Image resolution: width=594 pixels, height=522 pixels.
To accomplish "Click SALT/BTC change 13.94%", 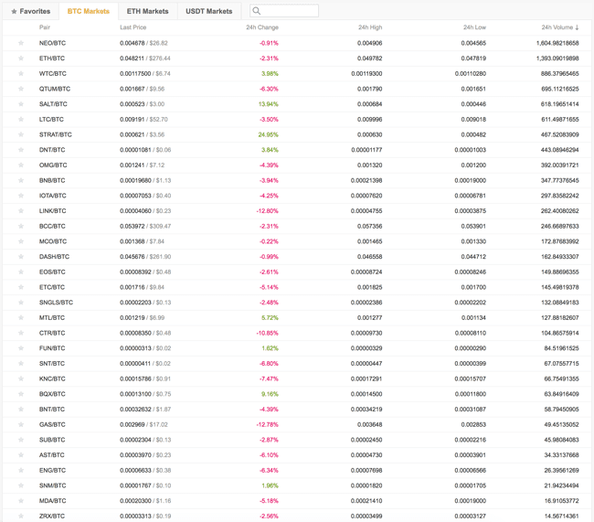I will (268, 104).
